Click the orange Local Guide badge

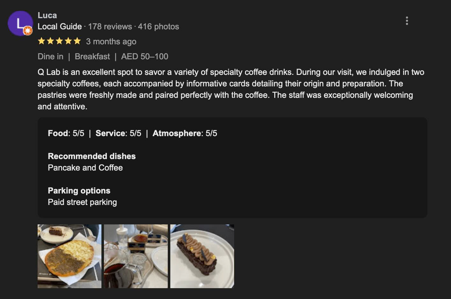point(28,31)
